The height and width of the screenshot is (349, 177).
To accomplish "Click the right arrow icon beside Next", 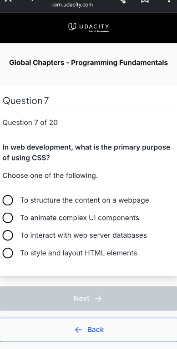I will pyautogui.click(x=98, y=299).
